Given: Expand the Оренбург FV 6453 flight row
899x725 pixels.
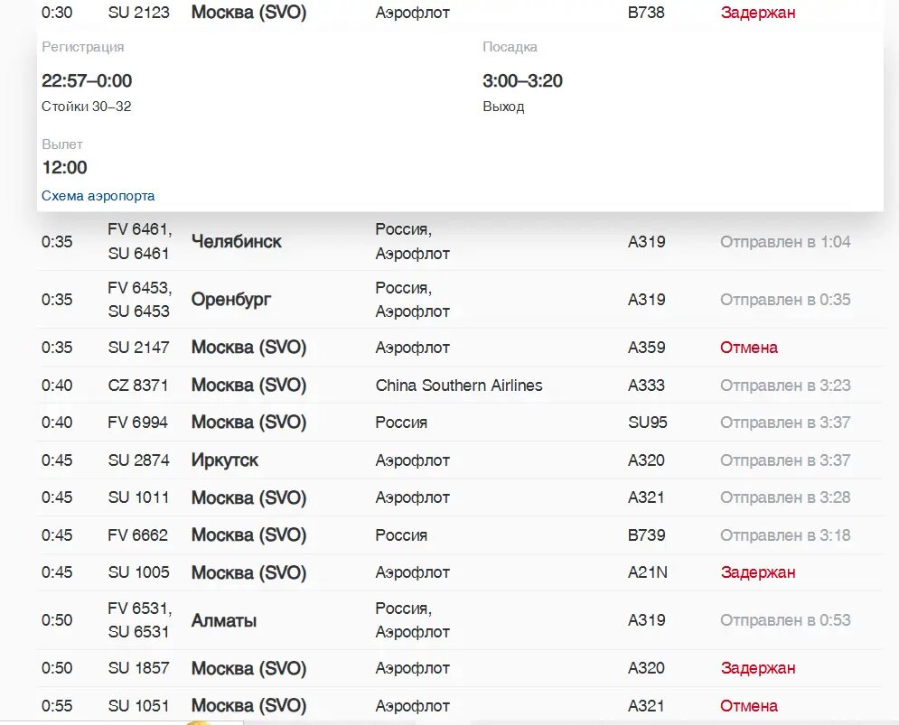Looking at the screenshot, I should pos(460,299).
